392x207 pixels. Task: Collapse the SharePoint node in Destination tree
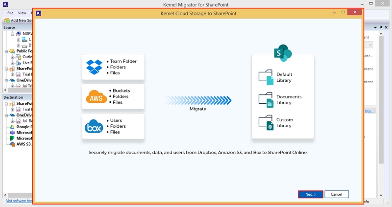[6, 104]
